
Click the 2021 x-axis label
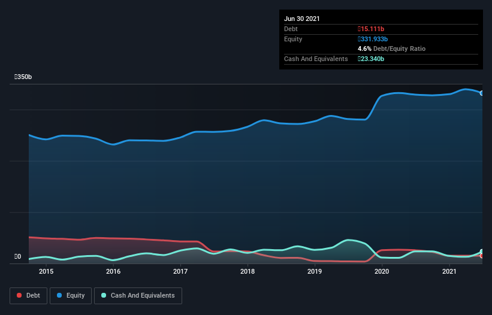[x=449, y=271]
